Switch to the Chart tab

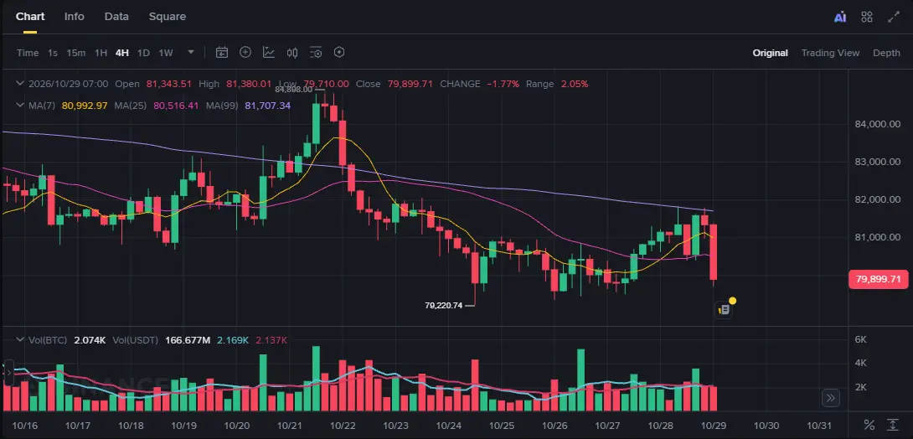[x=30, y=16]
